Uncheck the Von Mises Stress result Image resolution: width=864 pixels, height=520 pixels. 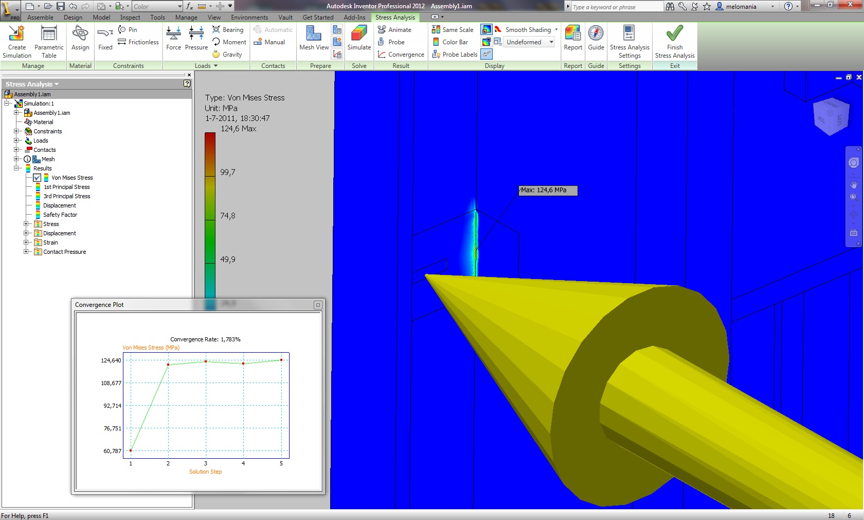(x=37, y=178)
